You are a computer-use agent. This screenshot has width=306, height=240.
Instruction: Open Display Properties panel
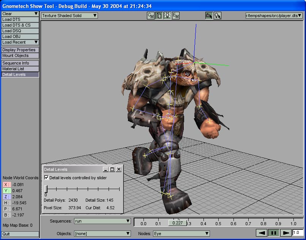coord(20,50)
